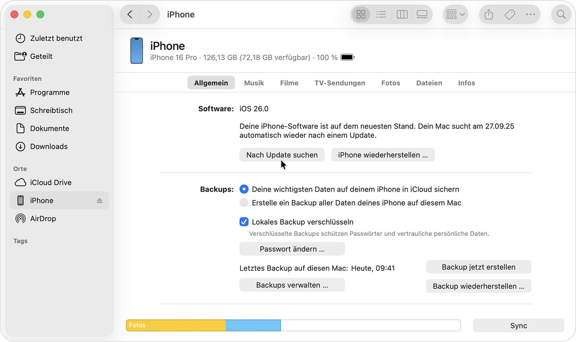Click 'Backup jetzt erstellen' button

pos(478,267)
